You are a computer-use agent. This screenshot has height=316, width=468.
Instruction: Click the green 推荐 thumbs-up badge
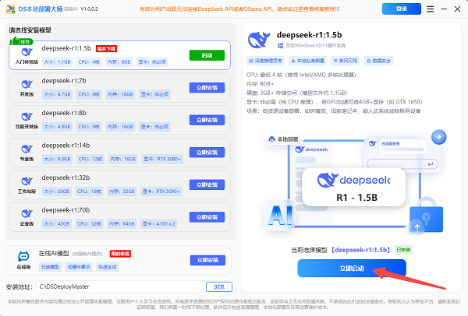coord(21,41)
